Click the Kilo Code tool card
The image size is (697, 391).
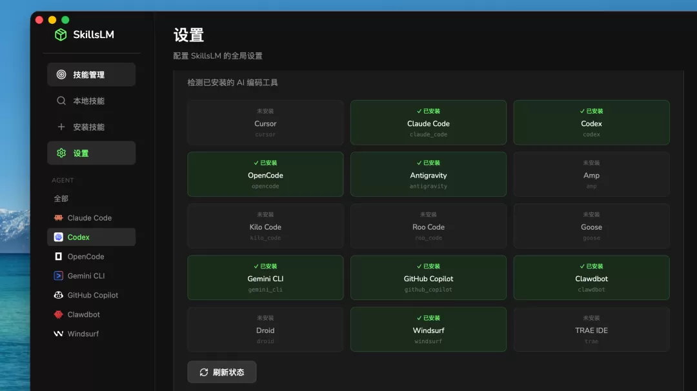pyautogui.click(x=265, y=226)
